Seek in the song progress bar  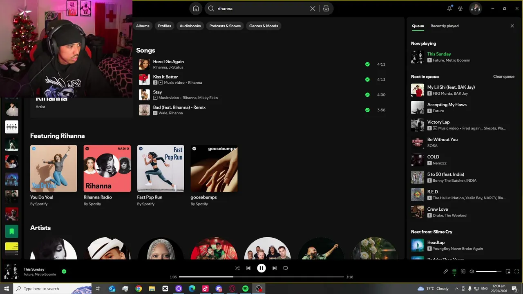(261, 277)
